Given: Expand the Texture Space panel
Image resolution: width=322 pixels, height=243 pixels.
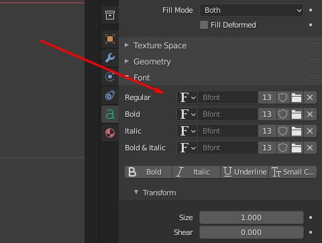Looking at the screenshot, I should [x=127, y=45].
